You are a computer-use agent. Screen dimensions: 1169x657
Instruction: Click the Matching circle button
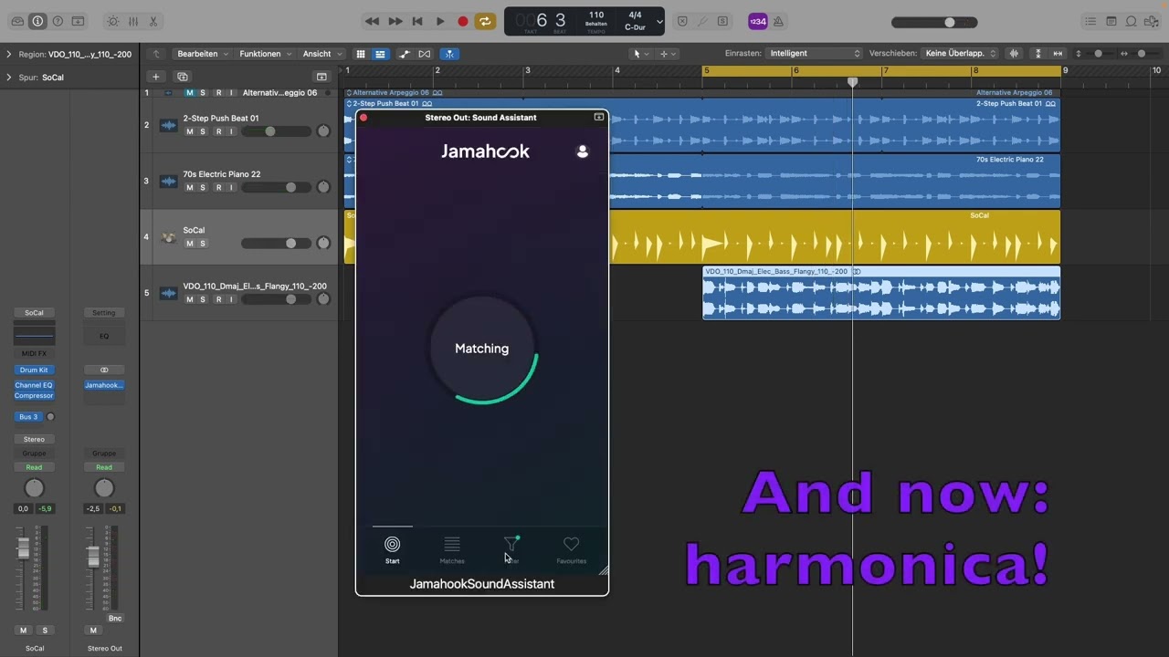(482, 349)
